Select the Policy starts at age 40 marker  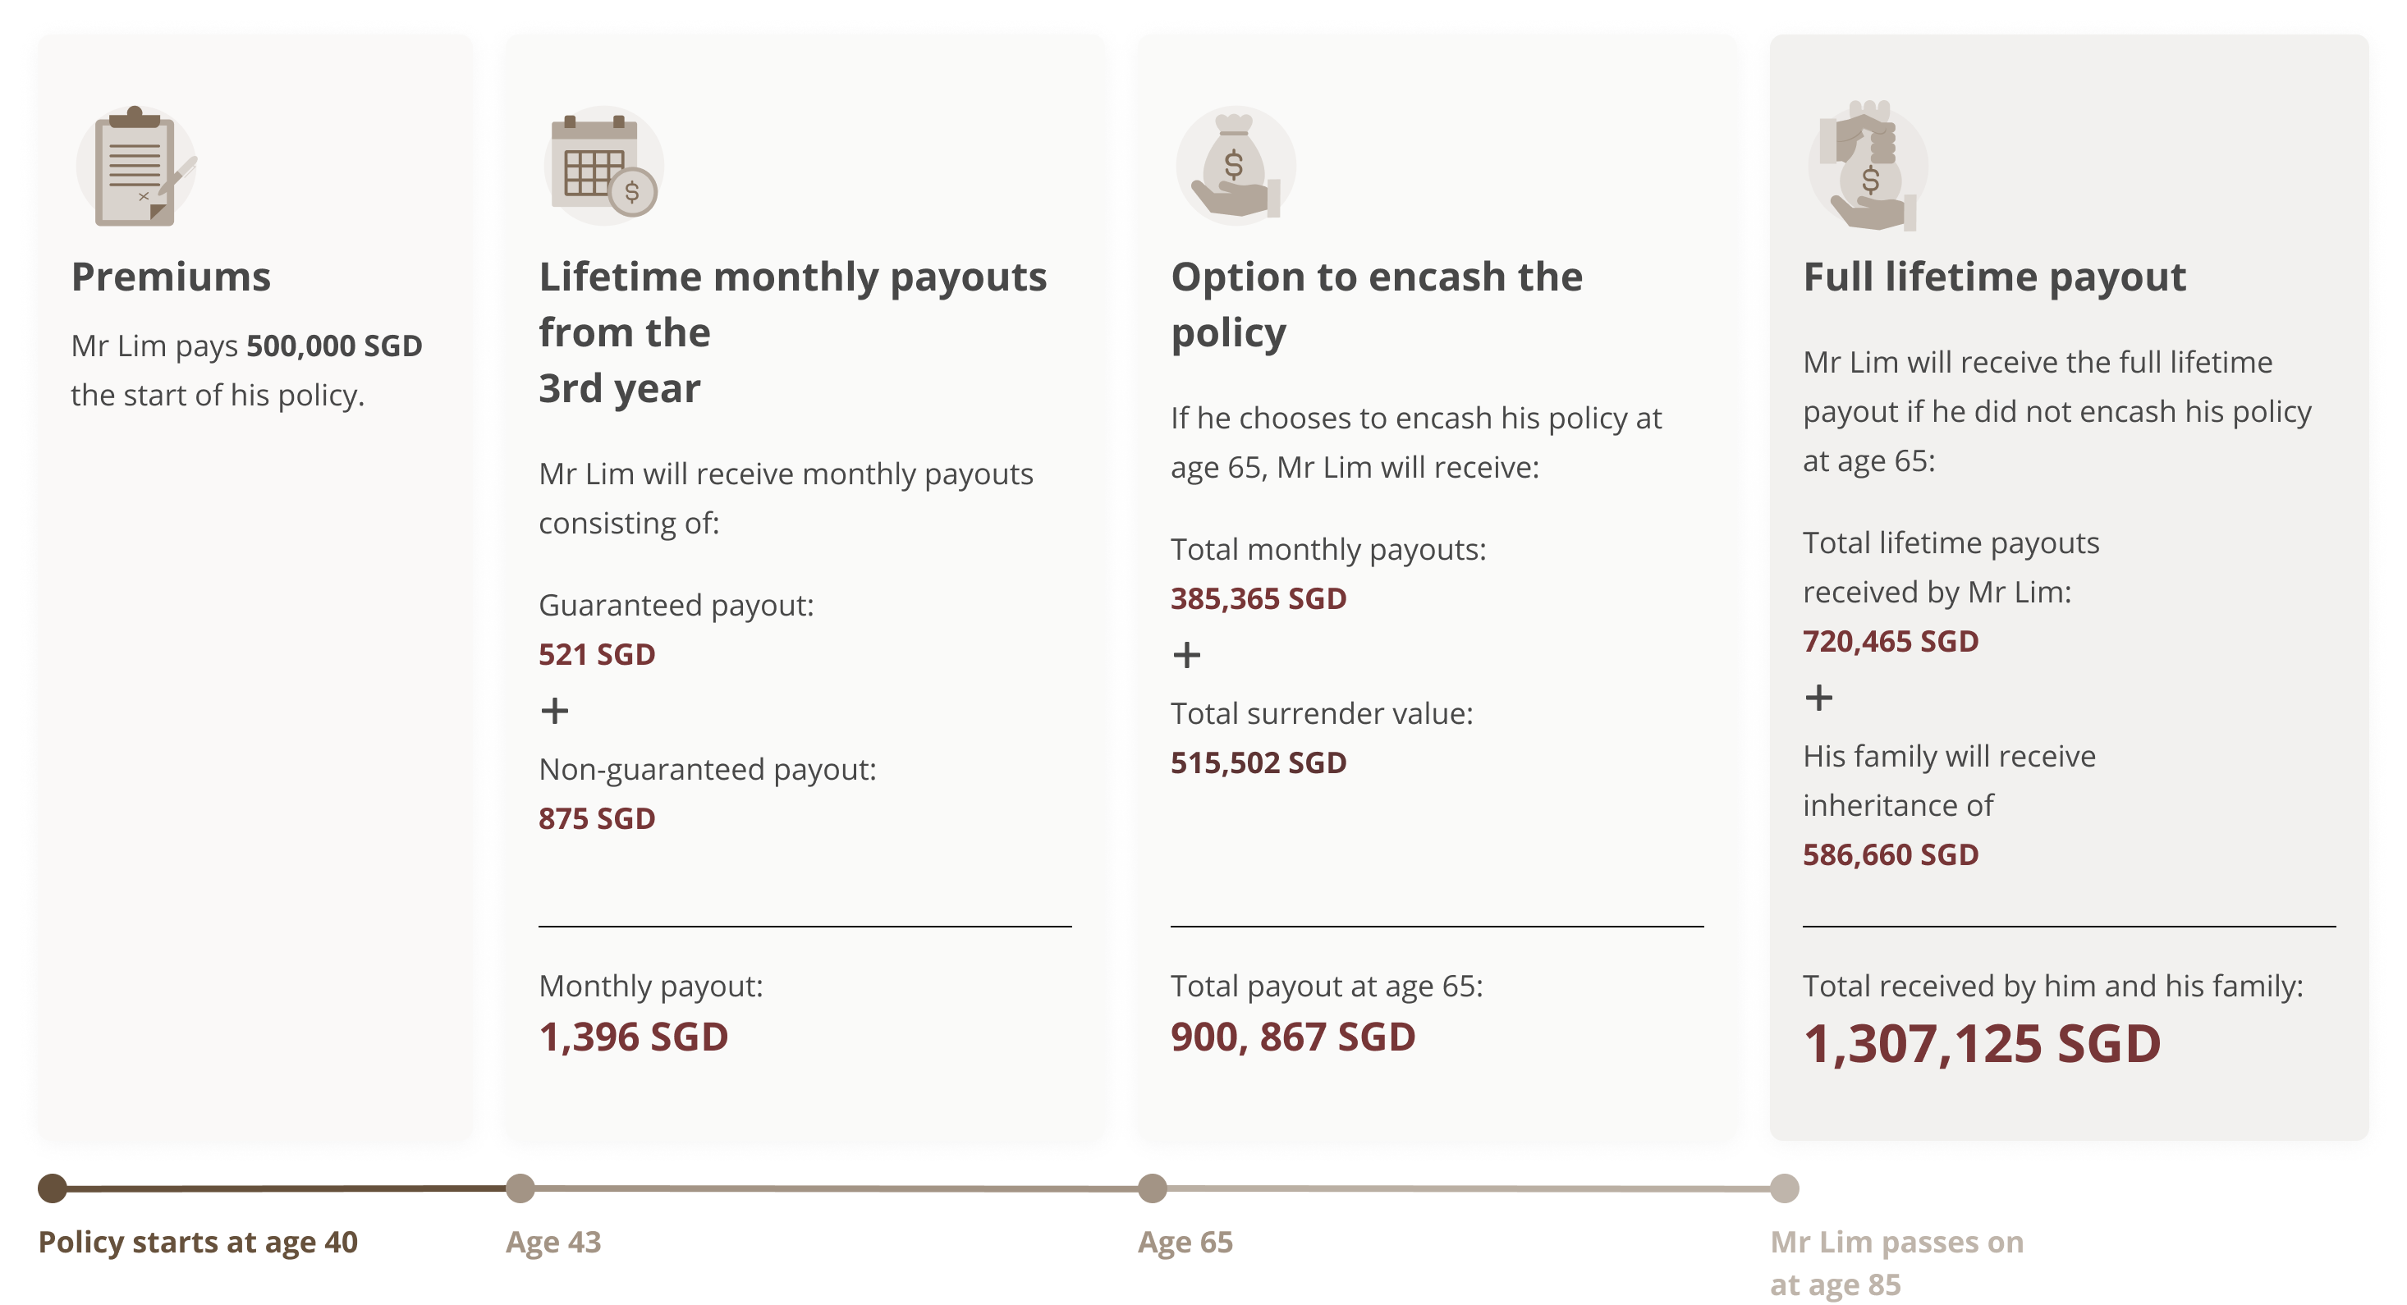tap(53, 1188)
